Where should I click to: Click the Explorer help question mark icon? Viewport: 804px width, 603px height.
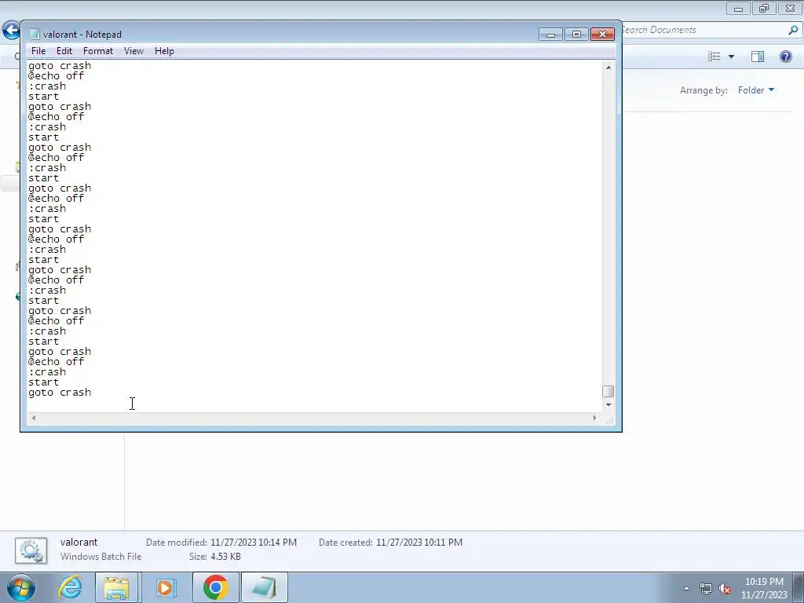pyautogui.click(x=785, y=57)
